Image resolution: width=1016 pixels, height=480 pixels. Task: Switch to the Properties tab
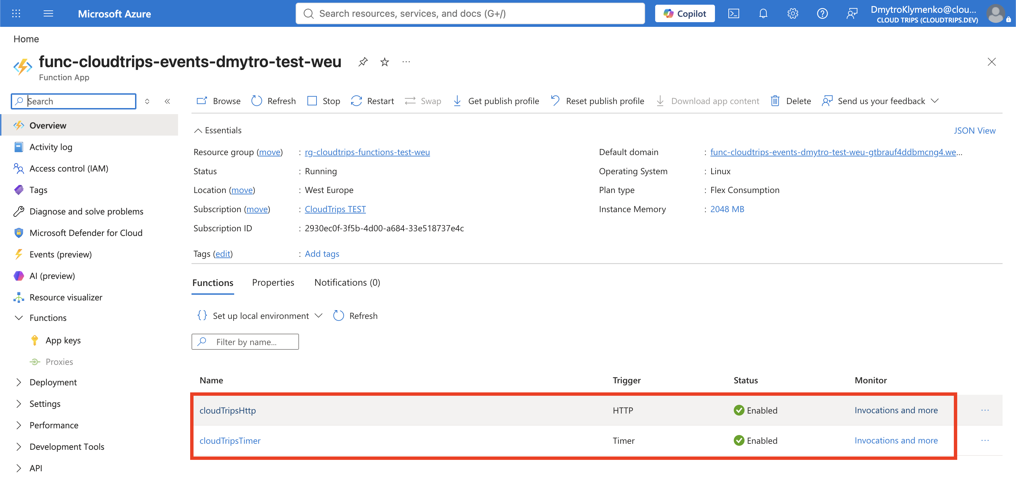point(273,283)
